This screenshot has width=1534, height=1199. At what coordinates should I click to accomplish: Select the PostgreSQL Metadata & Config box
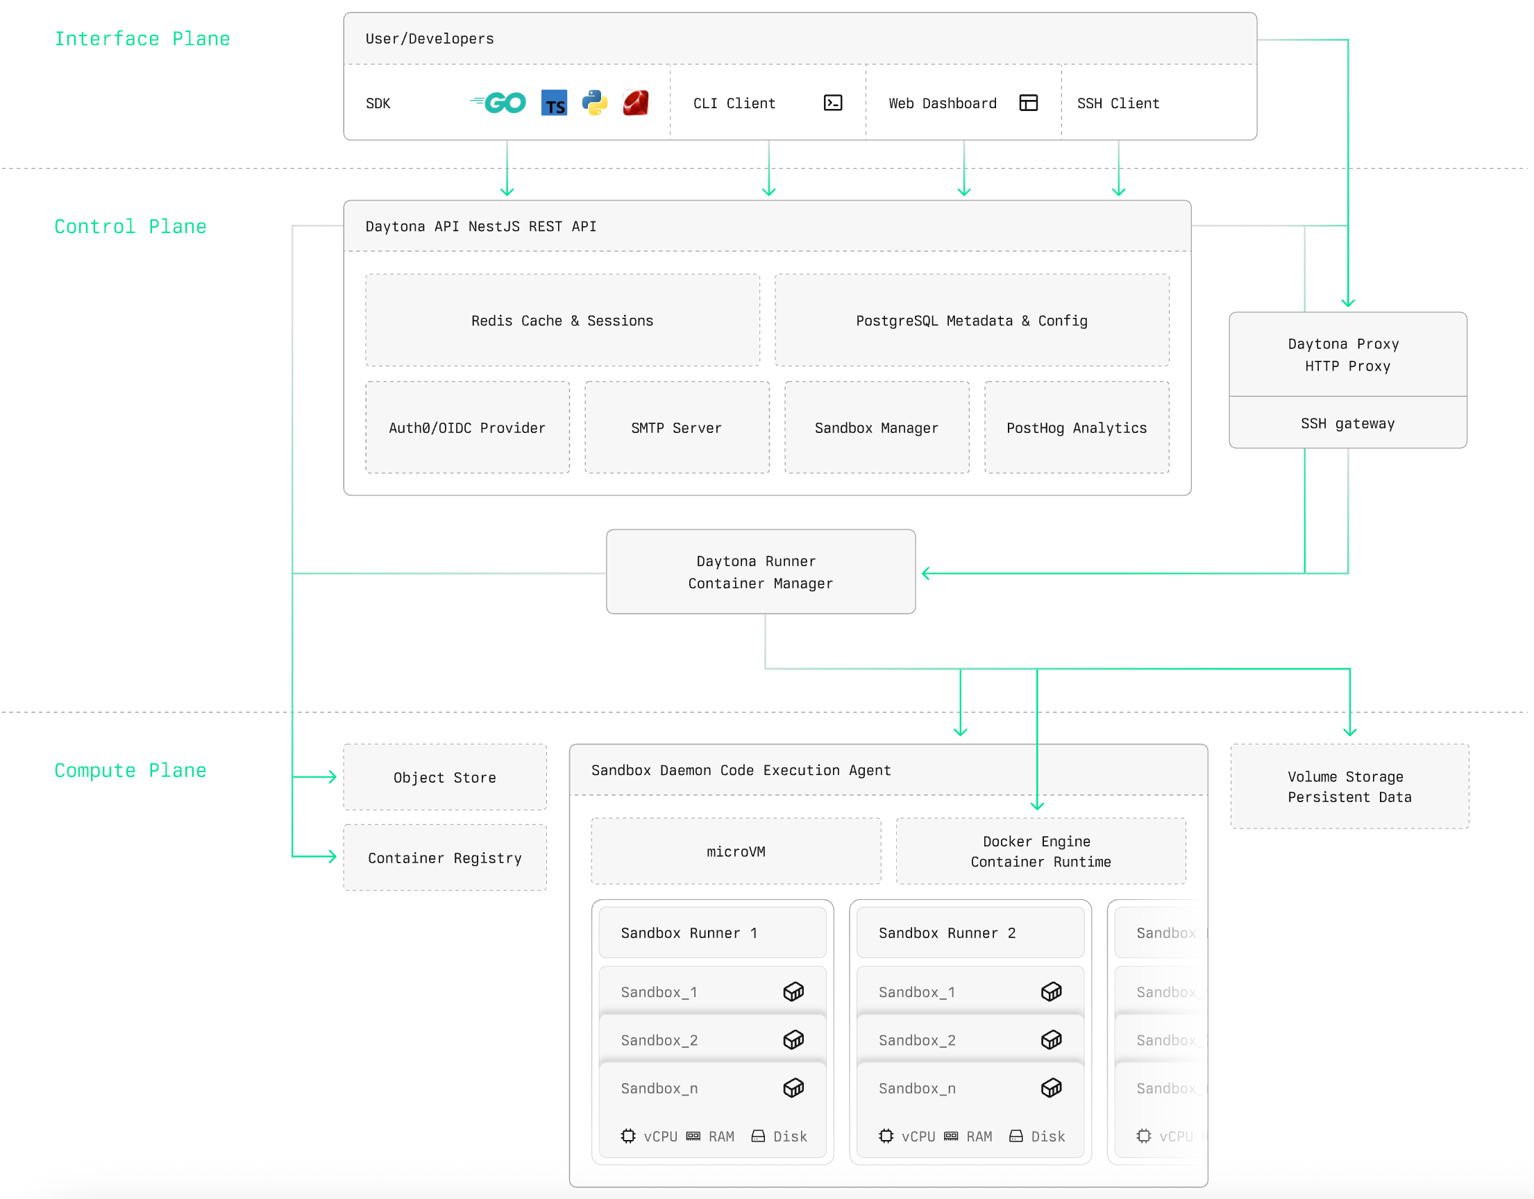tap(971, 320)
